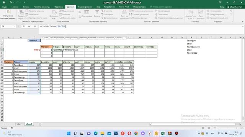This screenshot has height=137, width=245.
Task: Open the Разгруппировать dropdown
Action: (x=216, y=14)
